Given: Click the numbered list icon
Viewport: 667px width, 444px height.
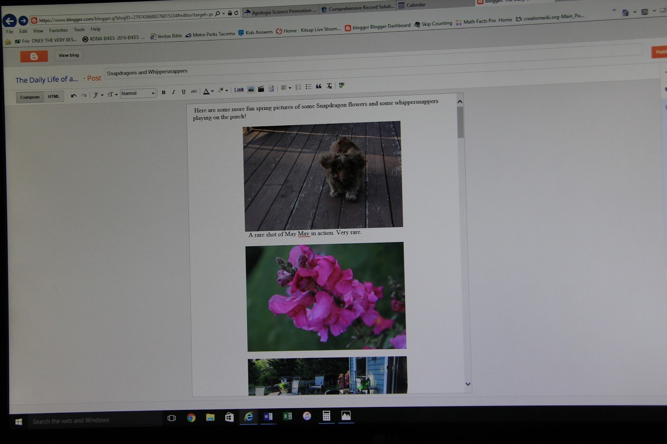Looking at the screenshot, I should point(298,87).
